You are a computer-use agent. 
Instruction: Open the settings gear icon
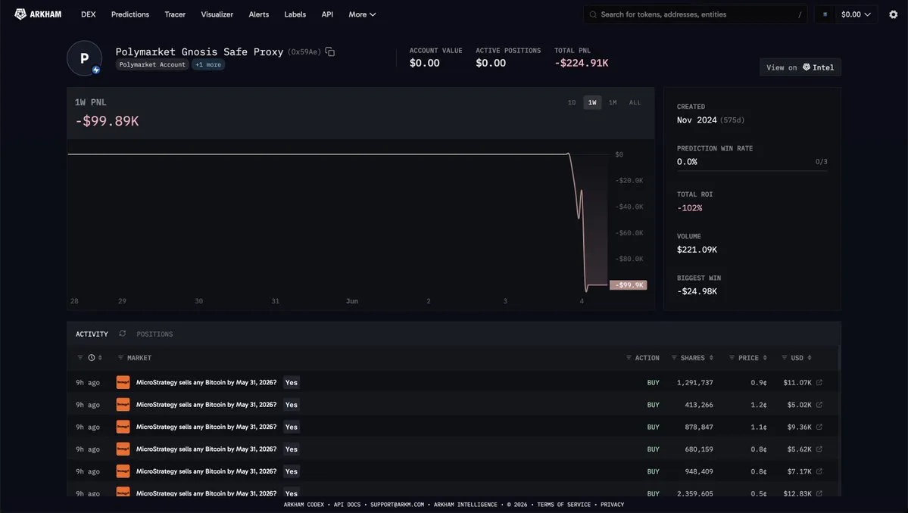(893, 14)
